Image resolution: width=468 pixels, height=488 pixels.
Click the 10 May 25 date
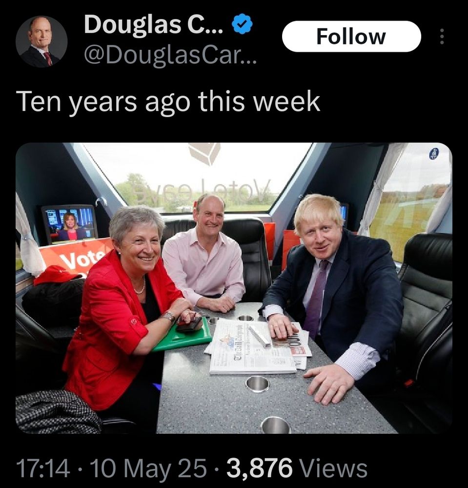[x=148, y=468]
